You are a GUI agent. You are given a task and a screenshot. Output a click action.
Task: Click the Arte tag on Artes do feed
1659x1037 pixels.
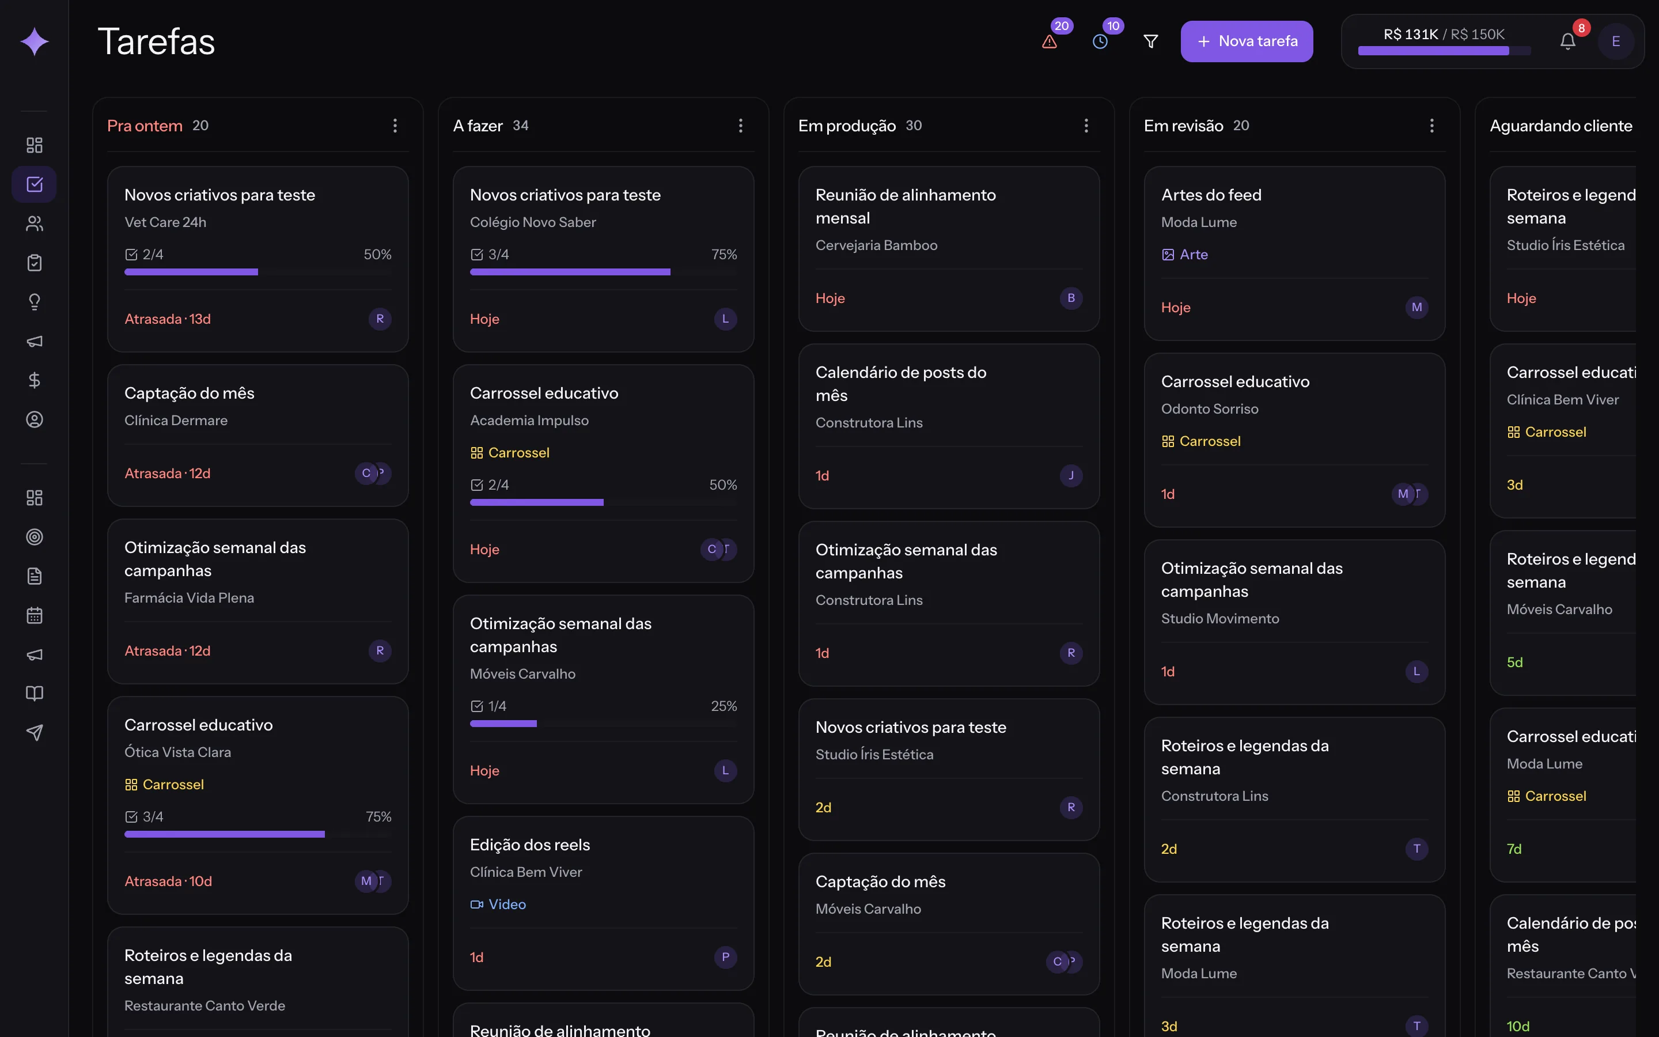click(x=1184, y=255)
